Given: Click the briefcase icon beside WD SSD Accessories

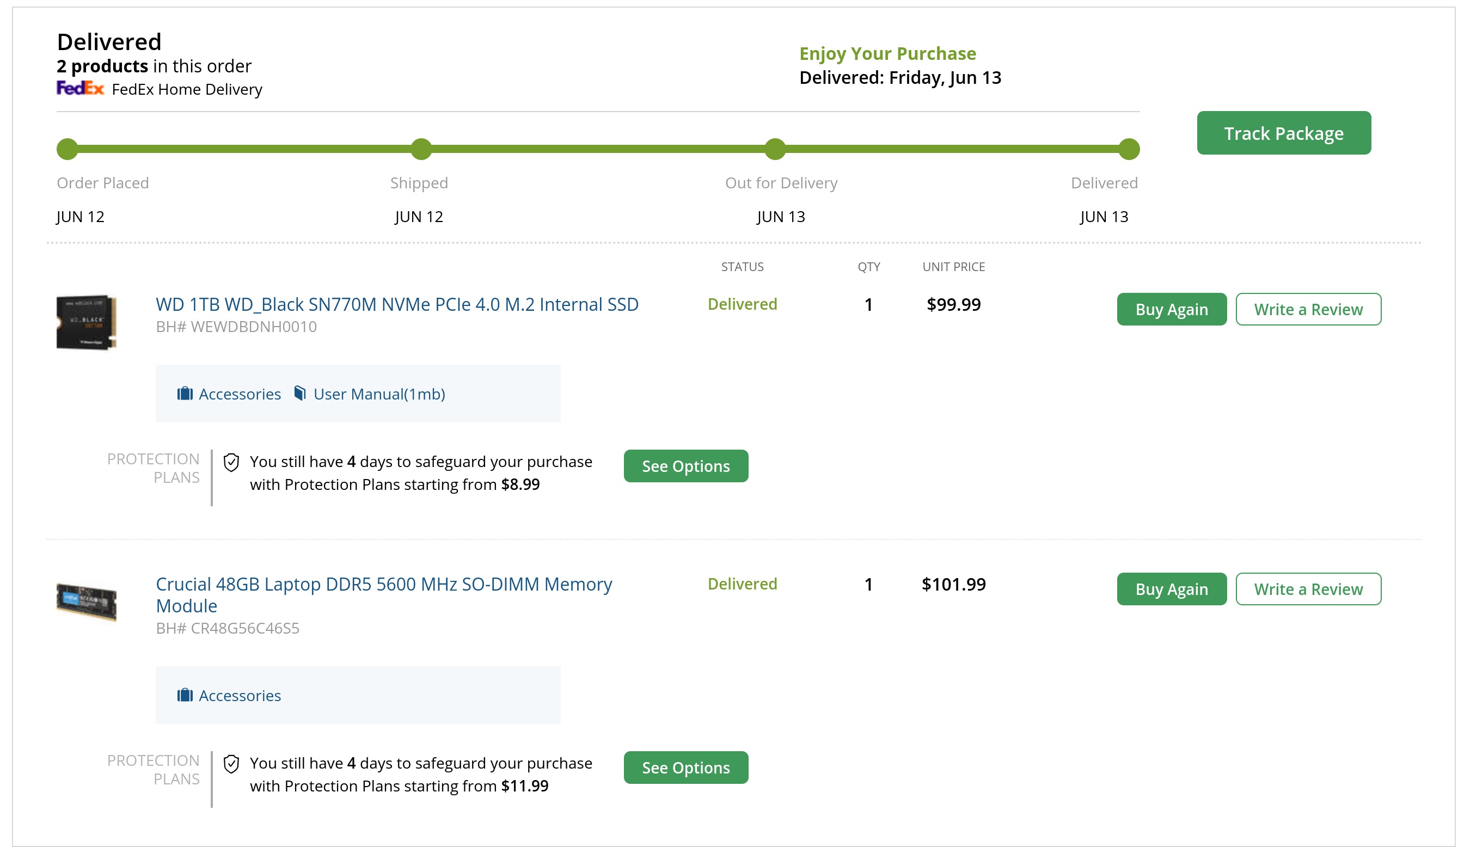Looking at the screenshot, I should (x=185, y=394).
